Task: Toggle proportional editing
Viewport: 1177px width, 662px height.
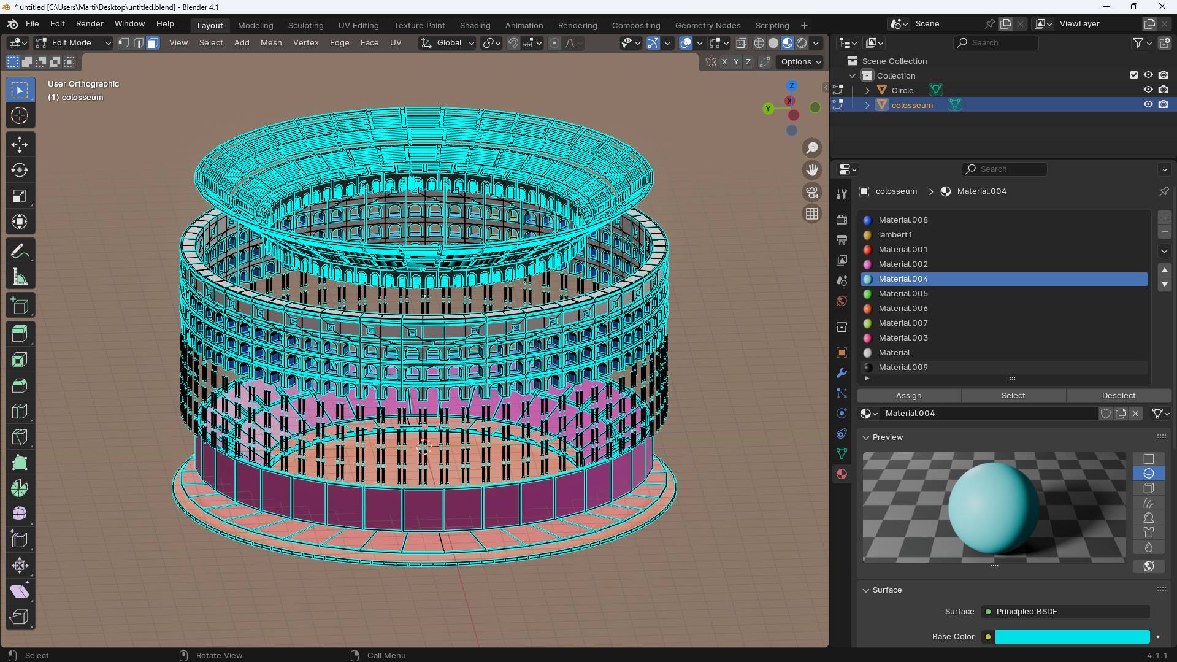Action: coord(554,43)
